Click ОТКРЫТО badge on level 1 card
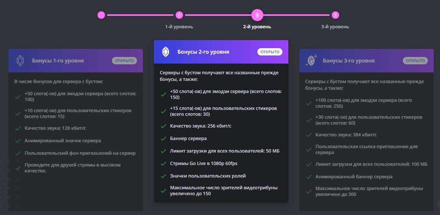This screenshot has width=440, height=215. (124, 61)
